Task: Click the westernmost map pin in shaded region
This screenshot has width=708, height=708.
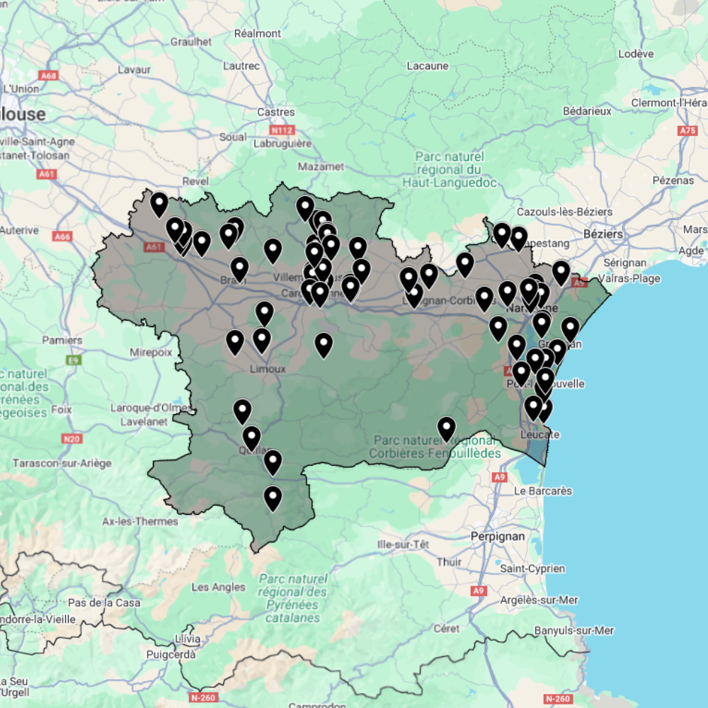Action: click(159, 205)
